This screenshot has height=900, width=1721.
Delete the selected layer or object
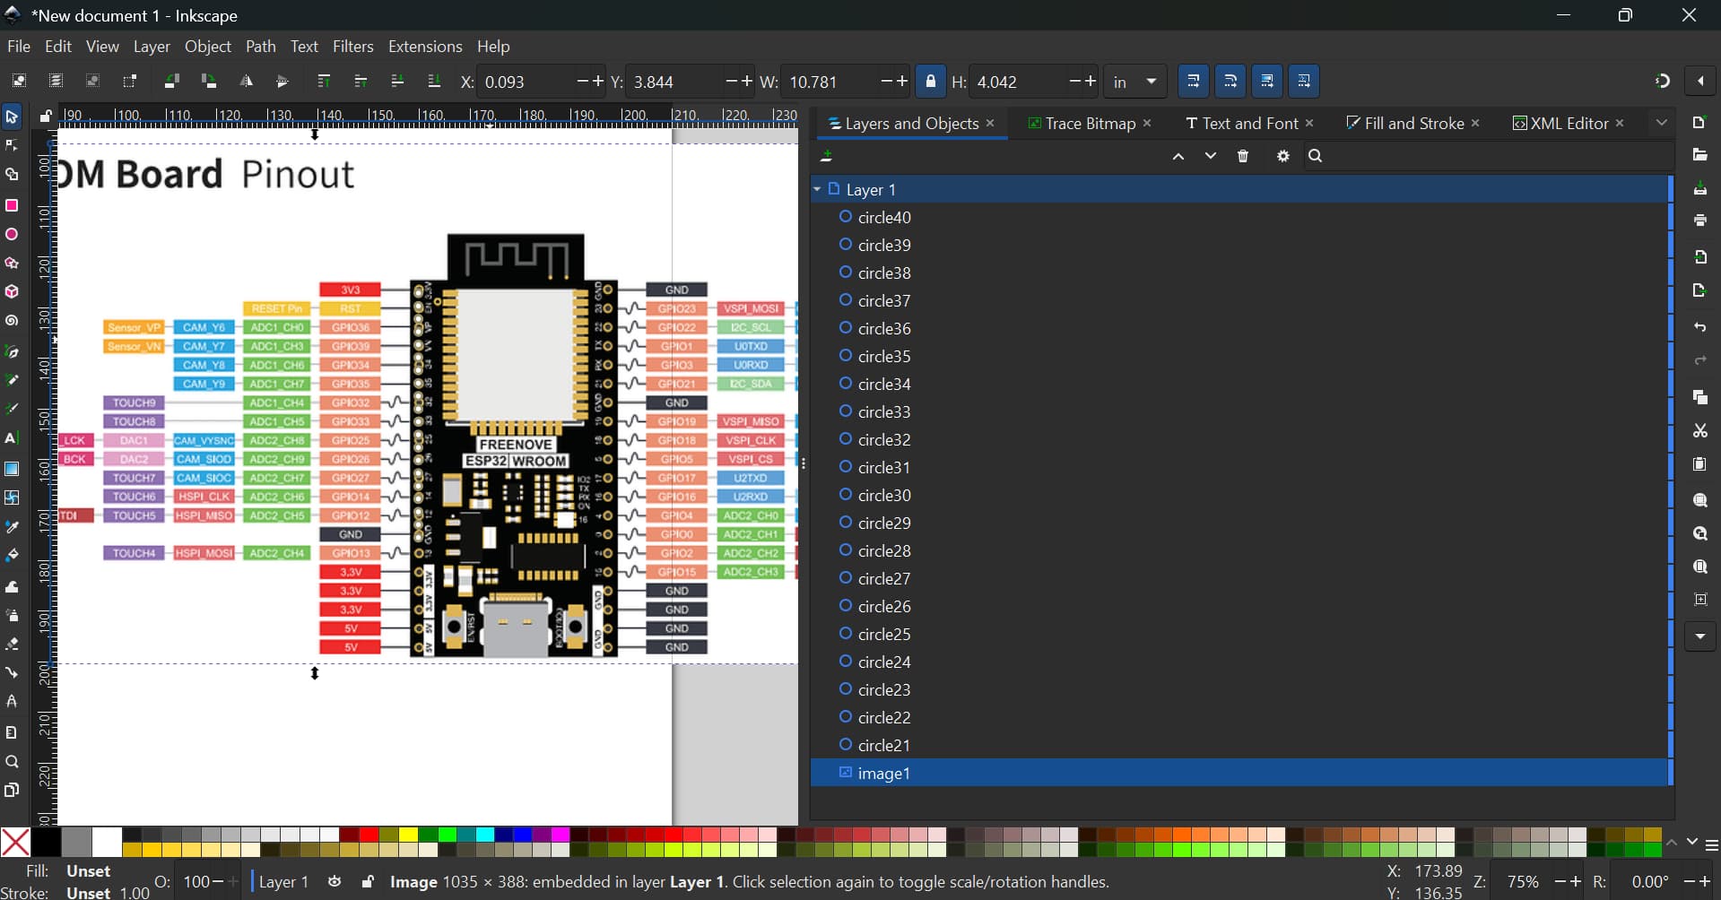(x=1243, y=157)
